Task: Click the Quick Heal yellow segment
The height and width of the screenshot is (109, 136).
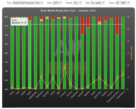Action: tap(100, 23)
